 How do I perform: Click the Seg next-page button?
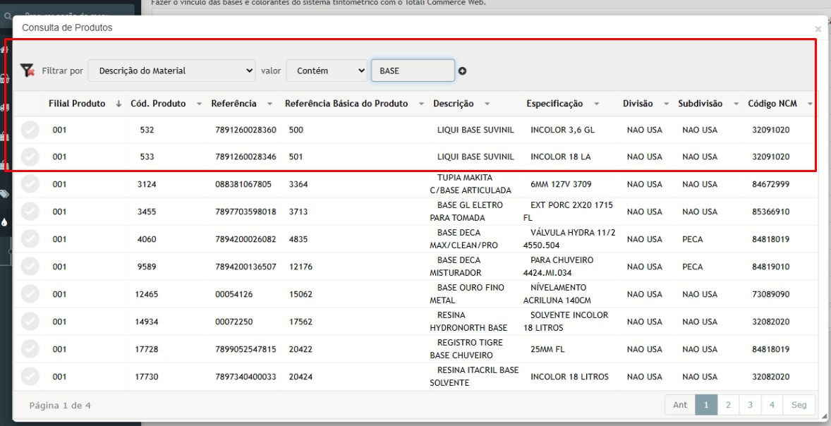pos(799,405)
